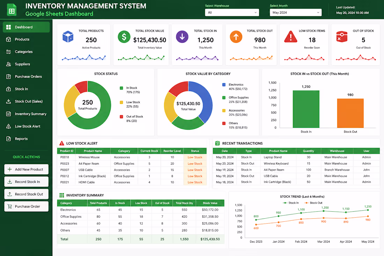Click the red warning Low Stock Items icon
This screenshot has height=256, width=384.
pyautogui.click(x=290, y=37)
